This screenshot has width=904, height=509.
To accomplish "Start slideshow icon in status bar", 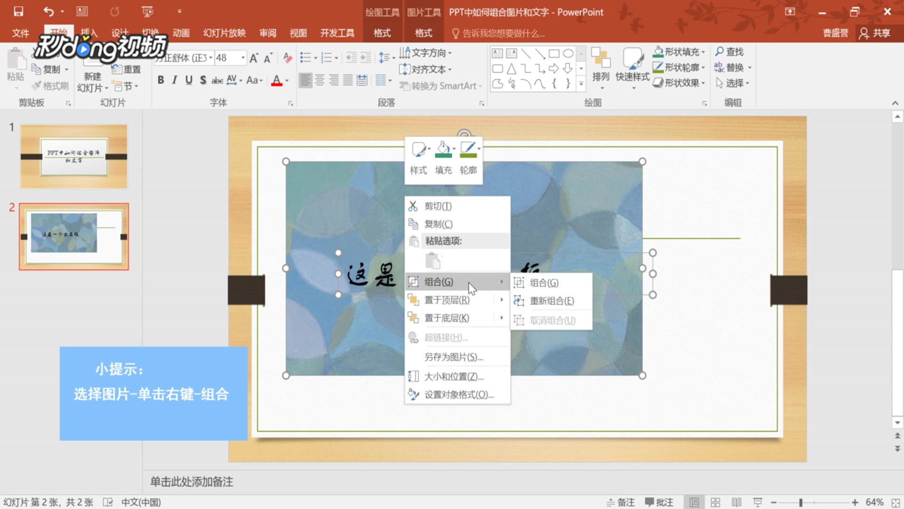I will pos(758,502).
